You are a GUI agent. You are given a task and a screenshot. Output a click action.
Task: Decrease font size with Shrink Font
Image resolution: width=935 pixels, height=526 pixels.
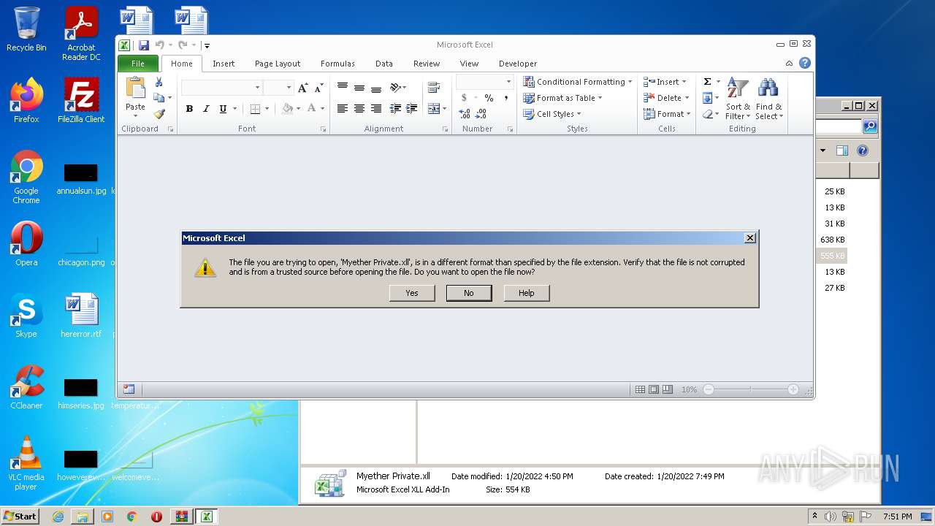coord(318,88)
